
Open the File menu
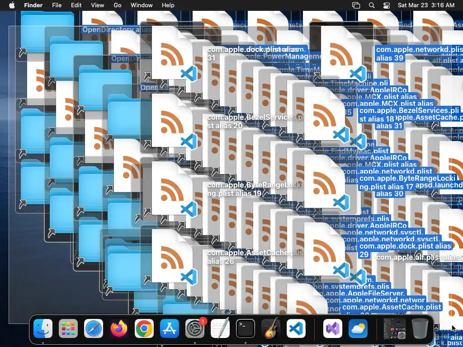point(57,5)
